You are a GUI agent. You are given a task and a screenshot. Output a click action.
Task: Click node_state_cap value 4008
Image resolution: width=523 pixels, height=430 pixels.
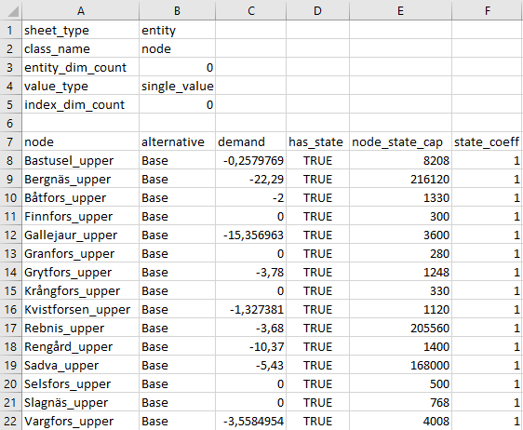pyautogui.click(x=400, y=421)
